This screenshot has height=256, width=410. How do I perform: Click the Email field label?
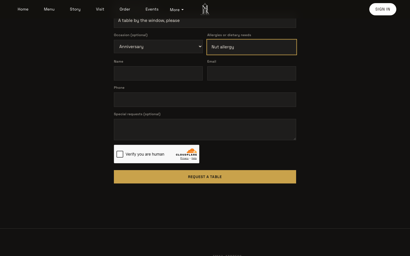[x=212, y=61]
